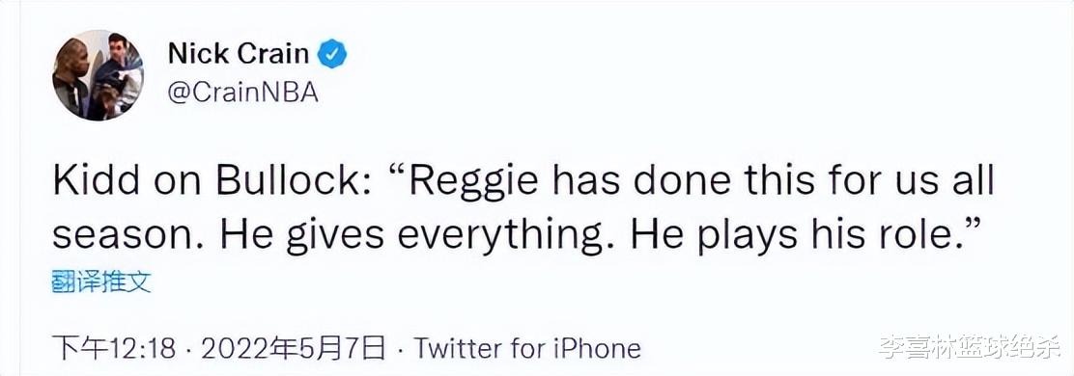Open Nick Crain's profile avatar

[x=98, y=76]
